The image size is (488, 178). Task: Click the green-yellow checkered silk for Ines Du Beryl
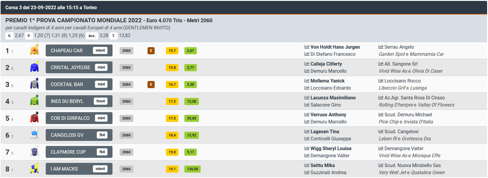coord(35,101)
